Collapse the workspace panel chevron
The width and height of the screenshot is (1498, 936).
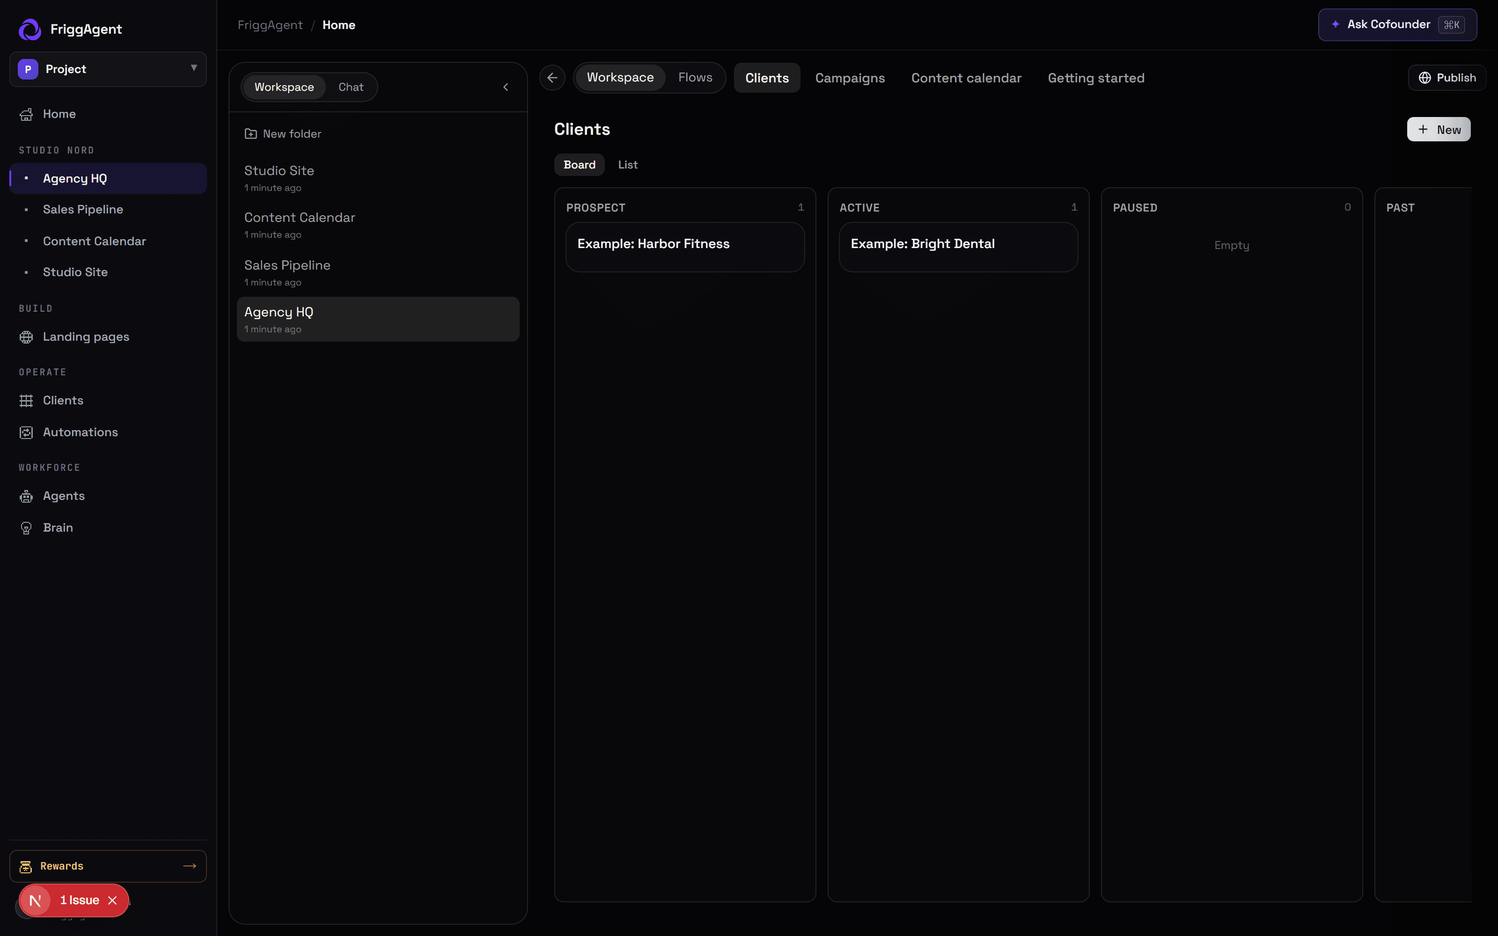pos(506,88)
